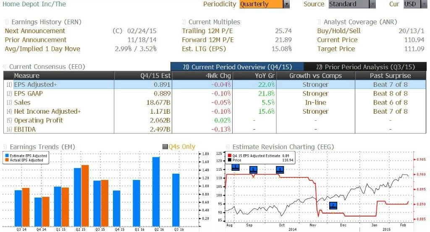This screenshot has height=232, width=430.
Task: Click the Q3 16 estimate bar
Action: tap(176, 200)
